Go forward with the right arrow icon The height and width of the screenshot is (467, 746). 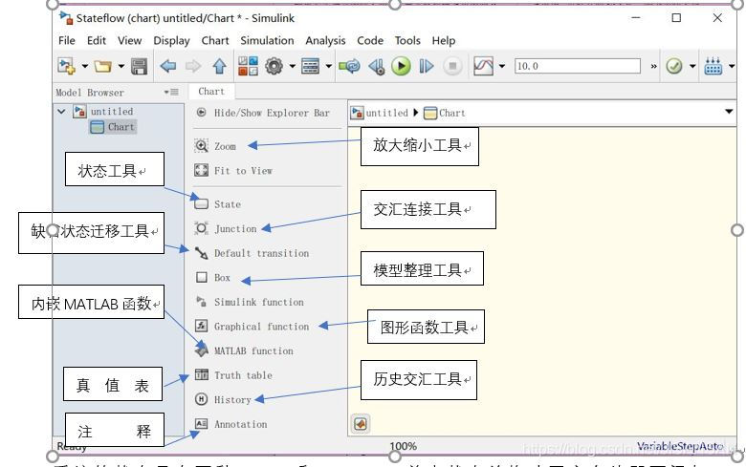coord(193,66)
